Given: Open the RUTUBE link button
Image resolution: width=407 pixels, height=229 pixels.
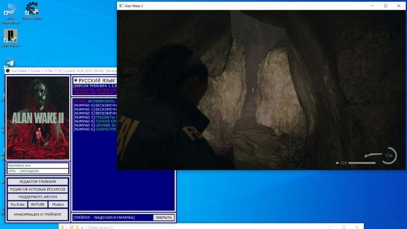Looking at the screenshot, I should (x=38, y=204).
